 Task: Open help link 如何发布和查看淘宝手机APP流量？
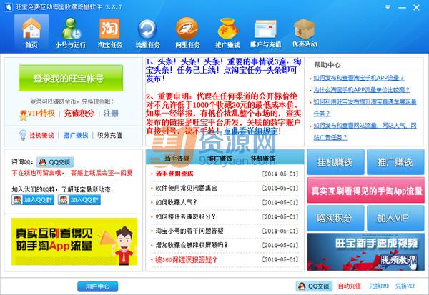[358, 78]
